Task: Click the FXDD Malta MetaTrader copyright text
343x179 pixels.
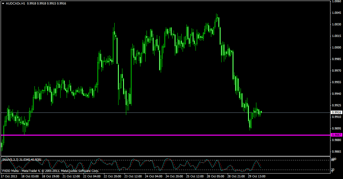Action: coord(50,171)
